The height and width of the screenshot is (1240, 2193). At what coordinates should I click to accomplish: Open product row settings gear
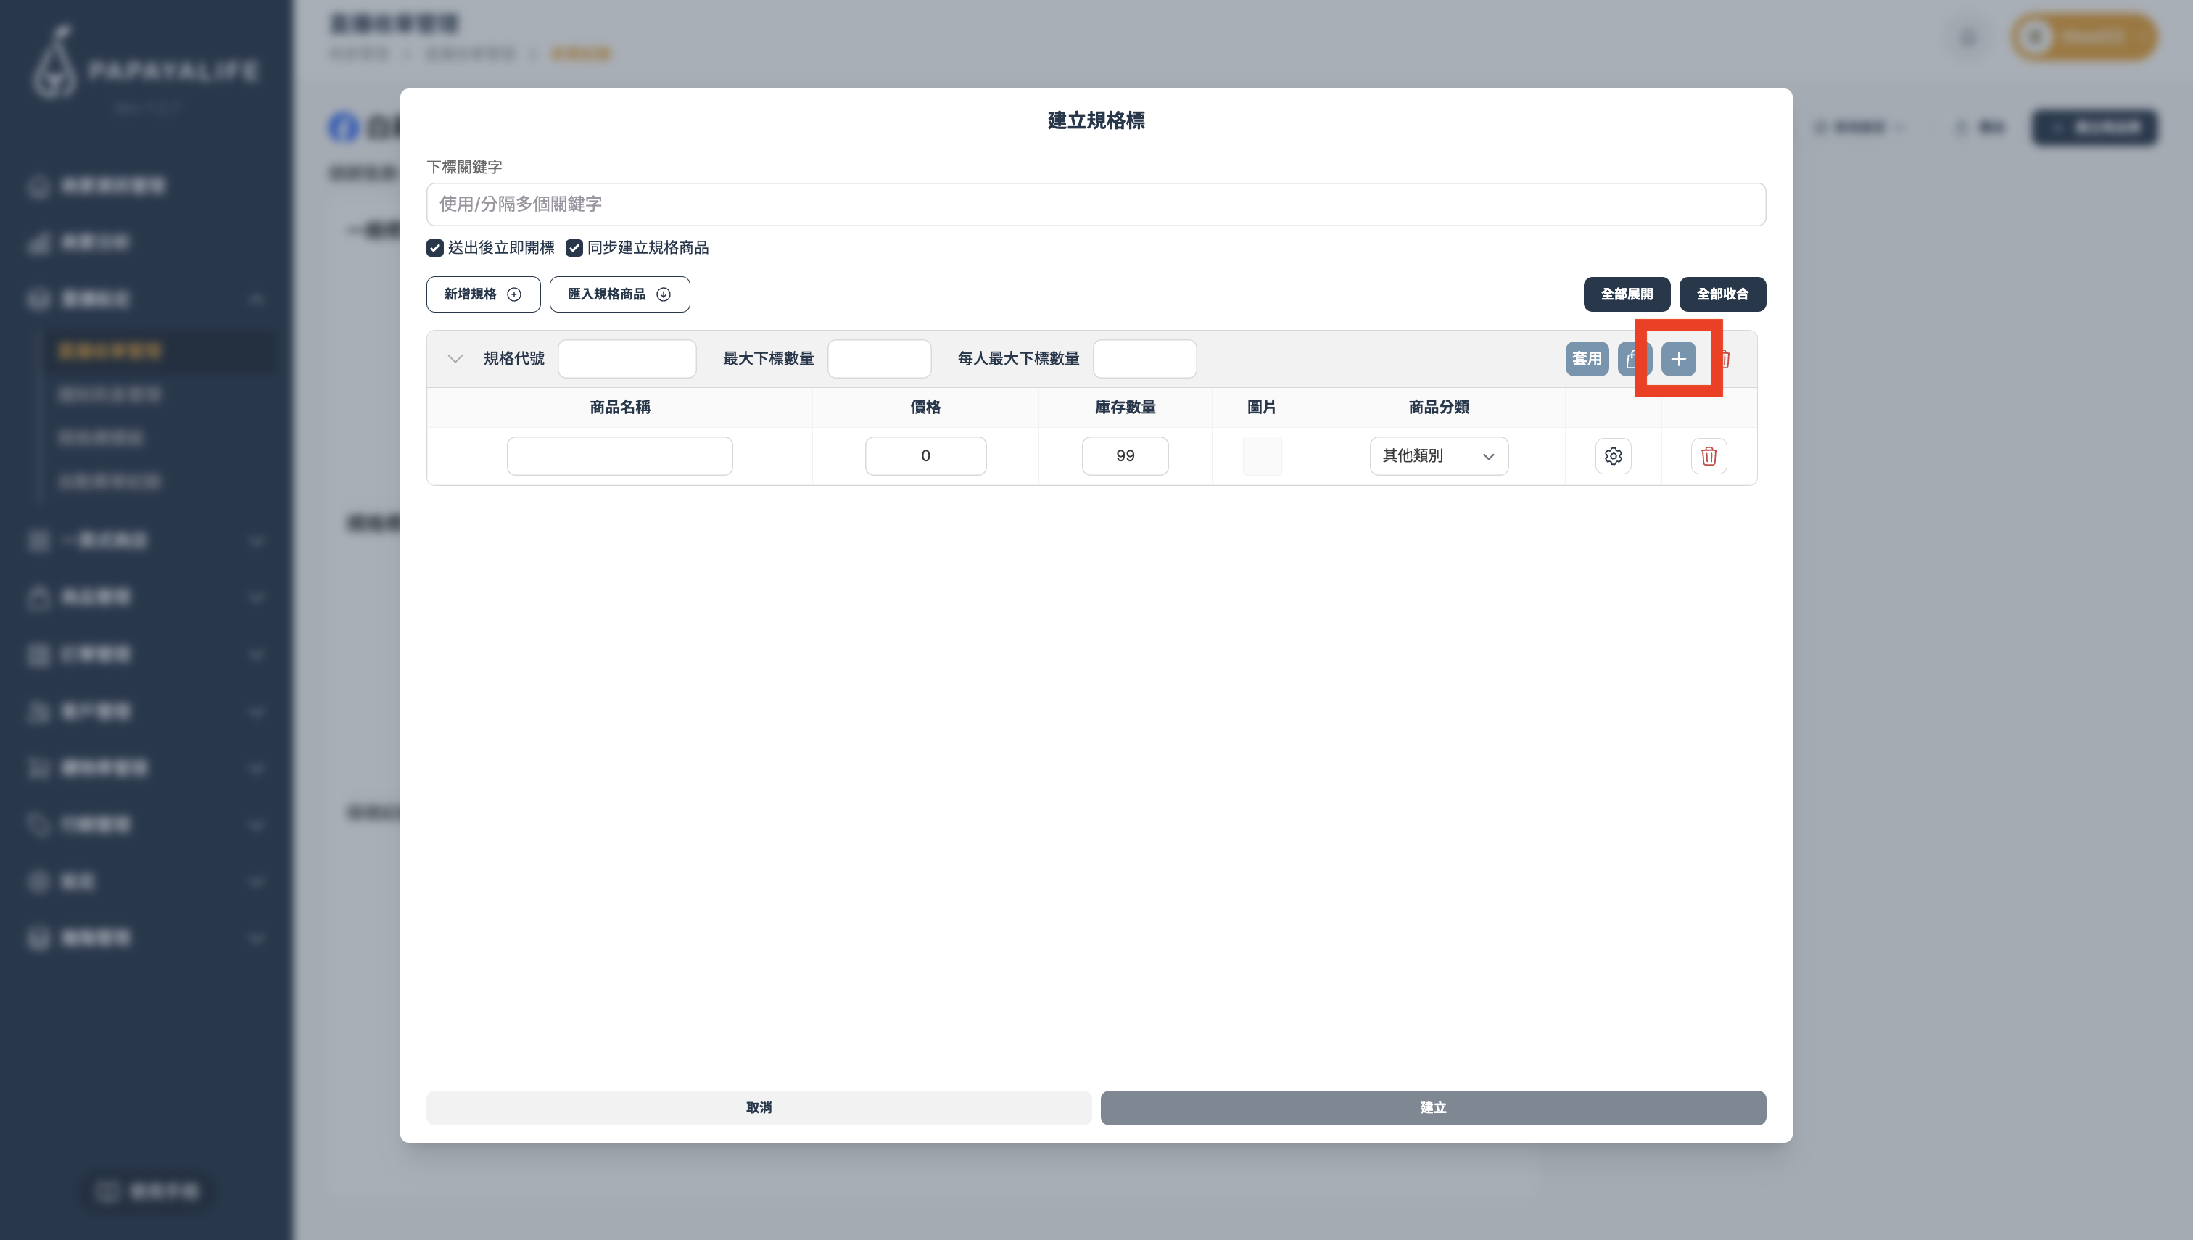(x=1612, y=455)
